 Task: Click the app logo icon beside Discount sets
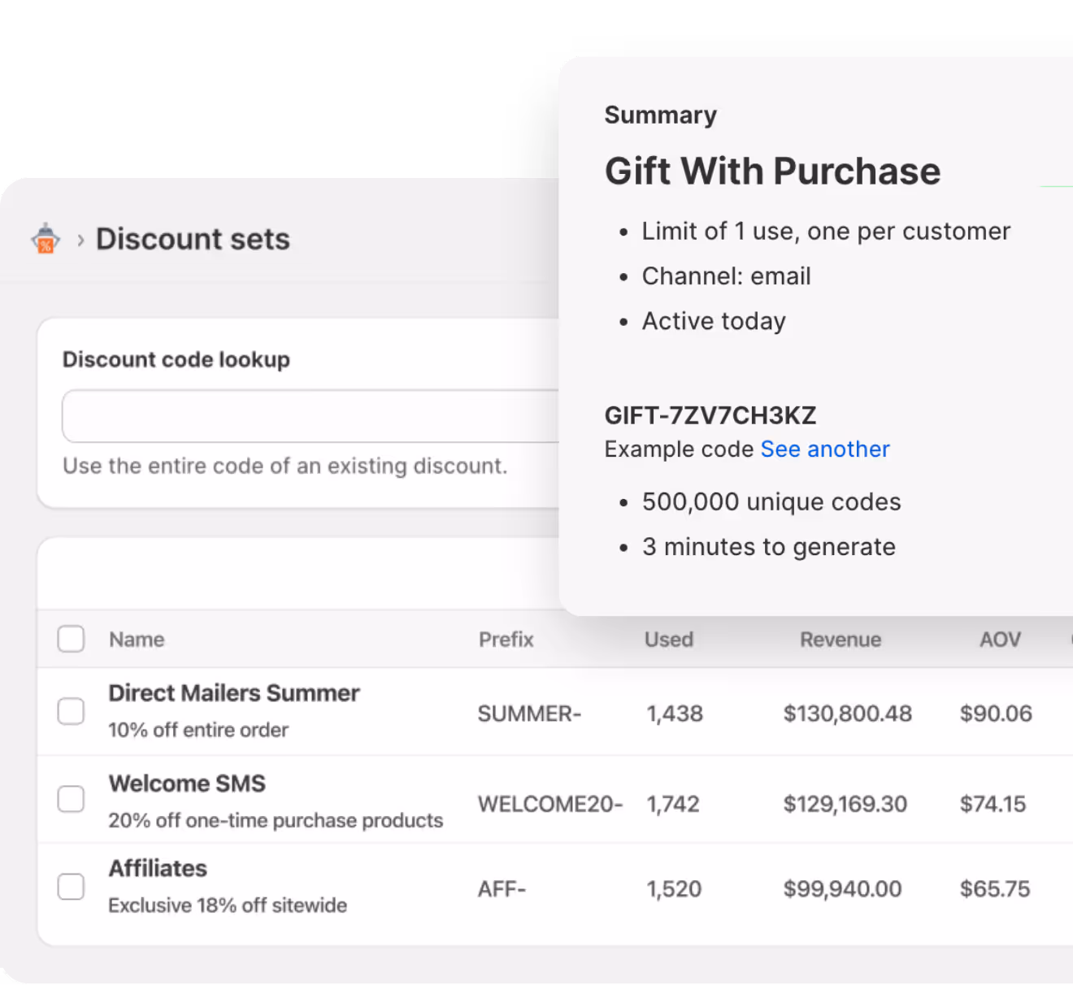(x=46, y=239)
